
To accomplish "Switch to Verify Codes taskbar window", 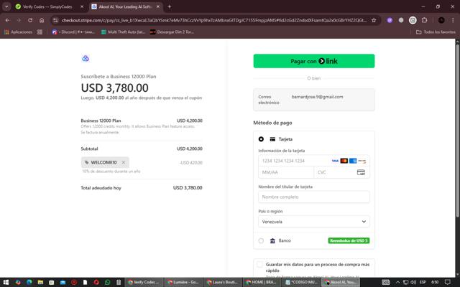I will pos(144,282).
